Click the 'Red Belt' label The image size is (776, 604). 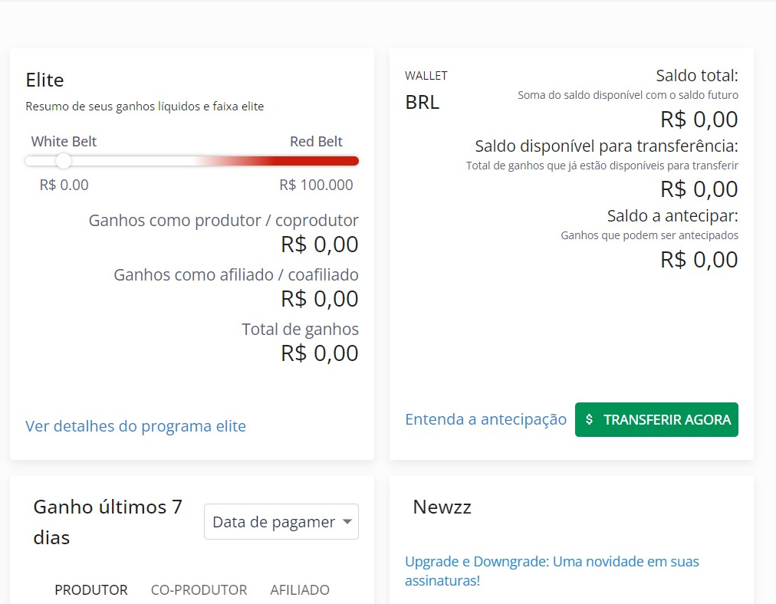pos(316,141)
